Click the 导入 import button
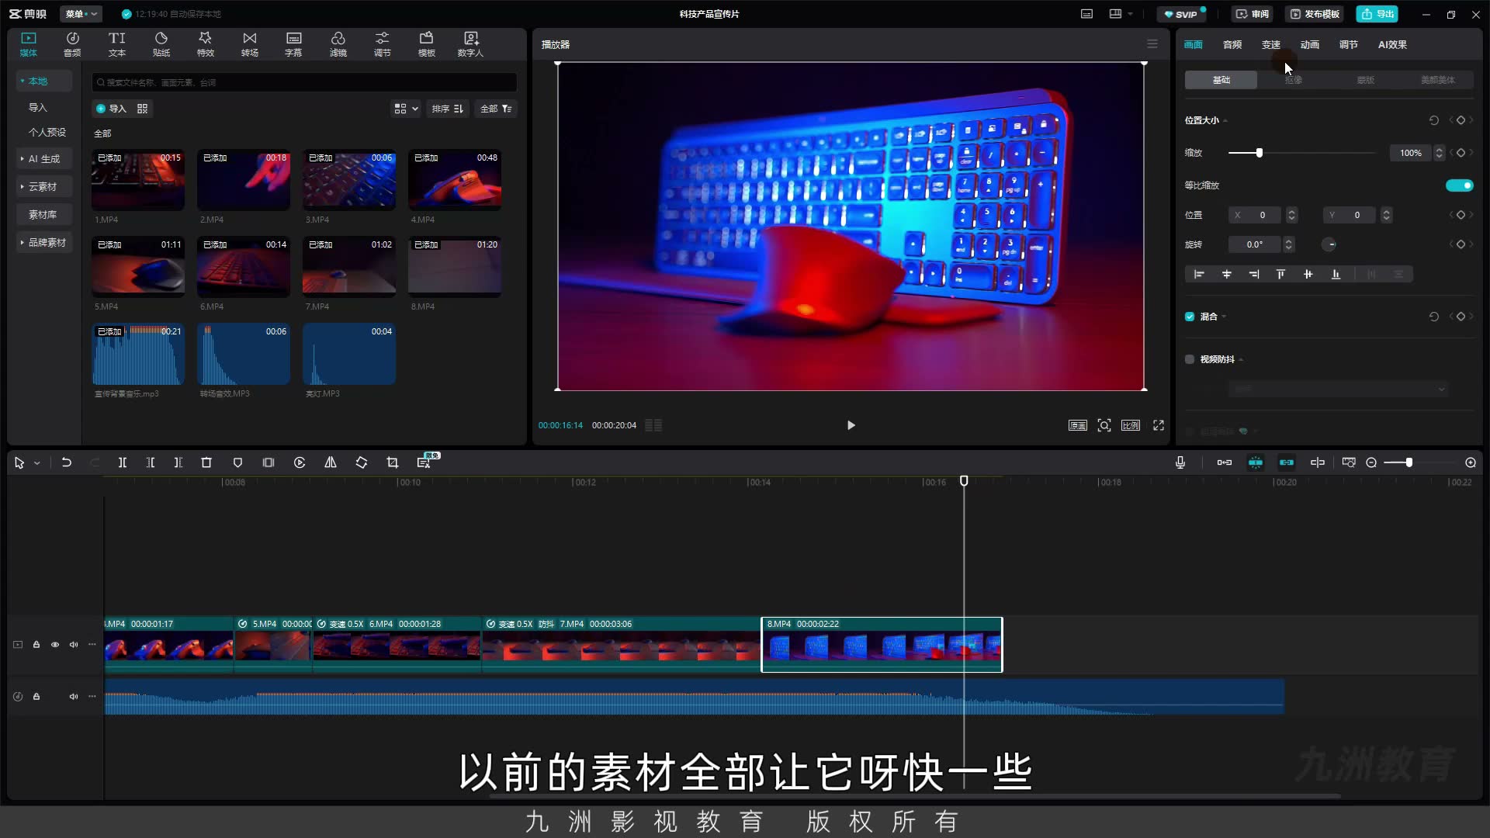 point(111,109)
